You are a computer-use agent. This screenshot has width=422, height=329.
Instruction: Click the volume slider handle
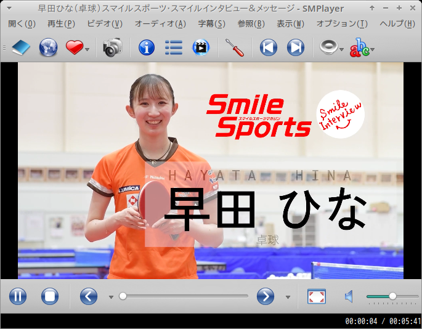click(392, 296)
